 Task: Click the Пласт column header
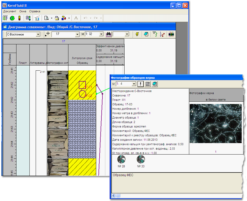[23, 55]
